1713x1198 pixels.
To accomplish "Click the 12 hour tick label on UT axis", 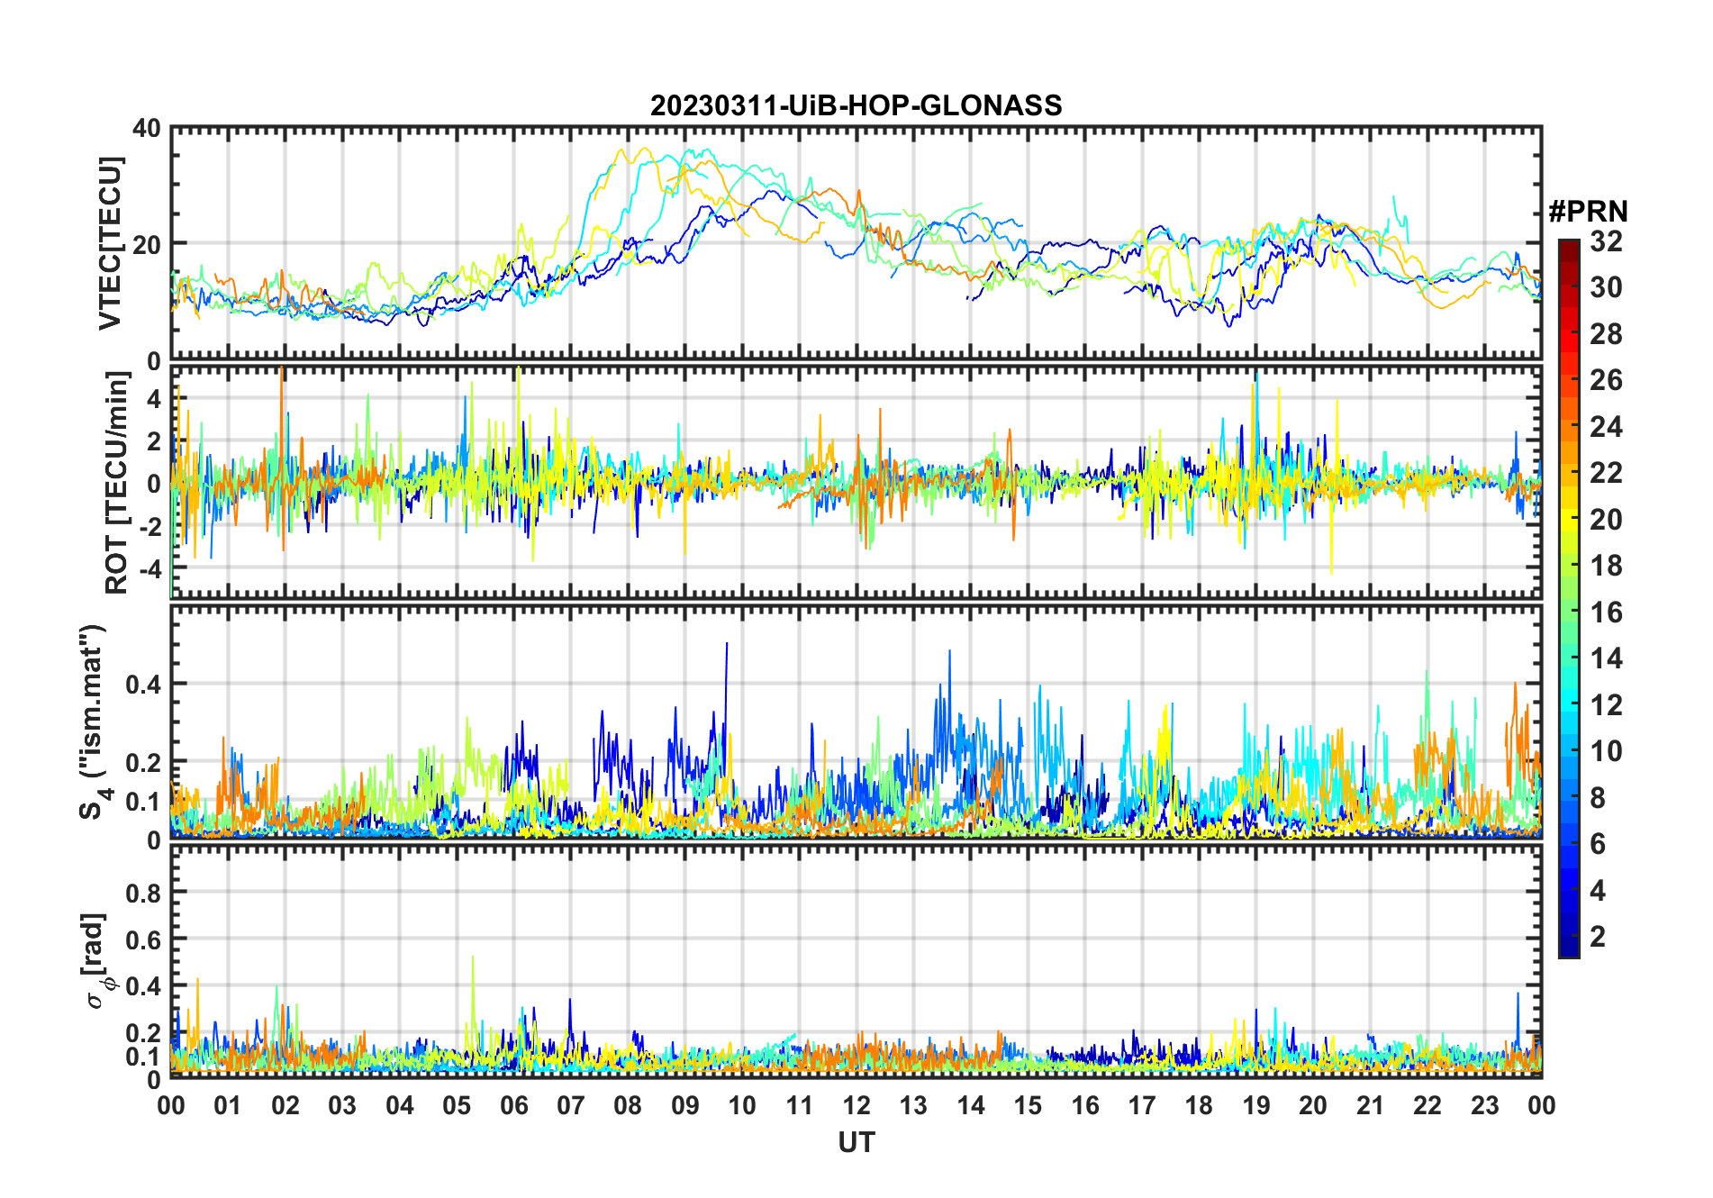I will [x=856, y=1105].
